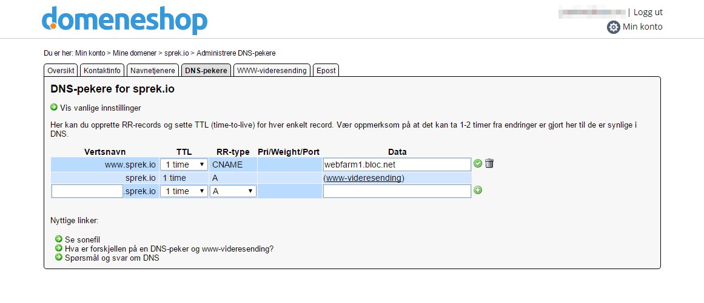704x303 pixels.
Task: Click the arrow icon beside Spørsmål og svar
Action: tap(59, 258)
